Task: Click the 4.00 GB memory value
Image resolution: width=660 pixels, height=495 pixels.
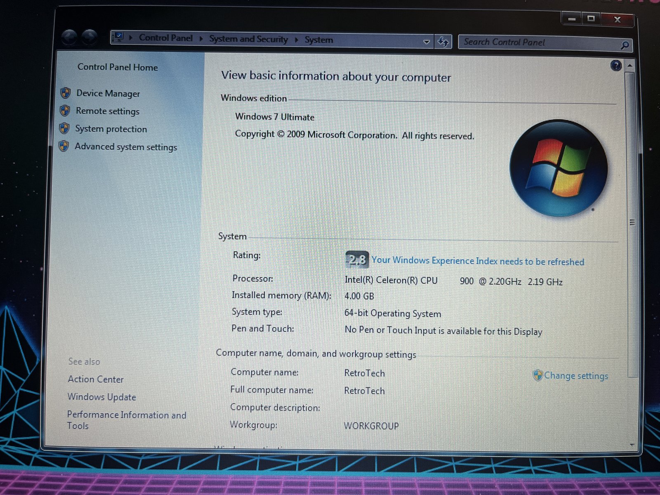Action: click(359, 296)
